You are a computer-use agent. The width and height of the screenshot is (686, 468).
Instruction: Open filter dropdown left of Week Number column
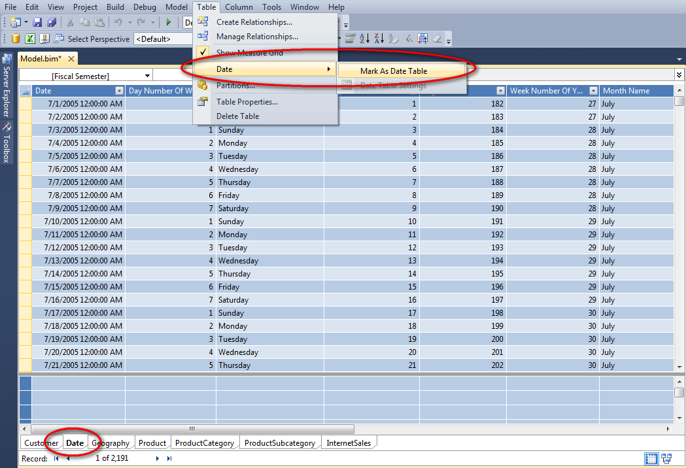500,91
